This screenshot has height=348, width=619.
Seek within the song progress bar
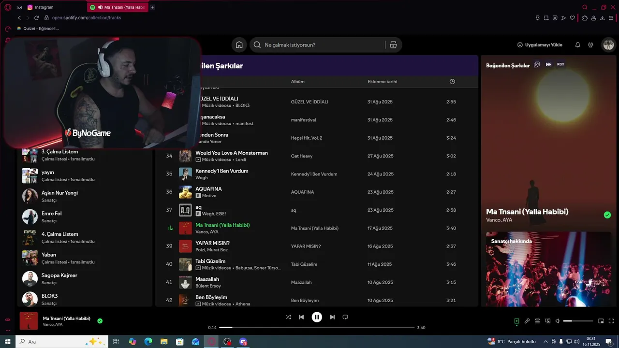317,328
